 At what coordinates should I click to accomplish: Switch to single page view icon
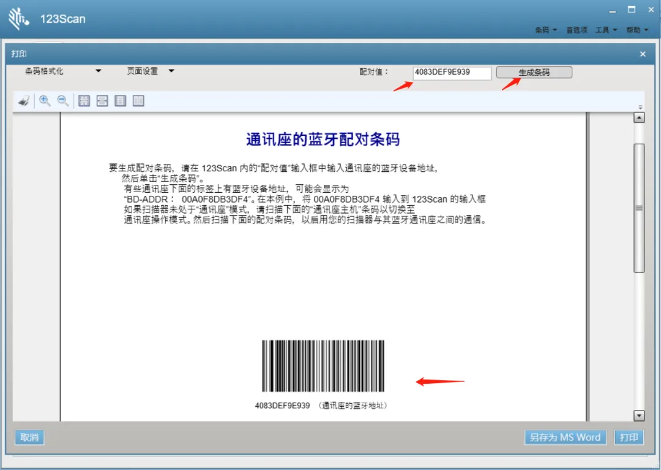pos(121,101)
